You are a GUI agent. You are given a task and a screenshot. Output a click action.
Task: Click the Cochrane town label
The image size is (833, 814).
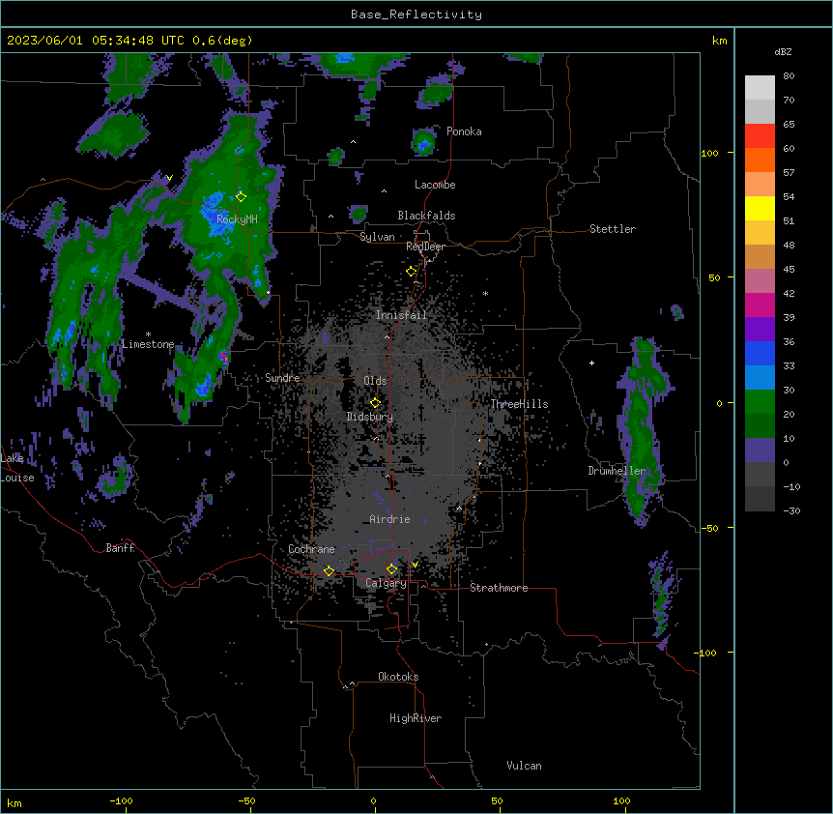tap(311, 549)
